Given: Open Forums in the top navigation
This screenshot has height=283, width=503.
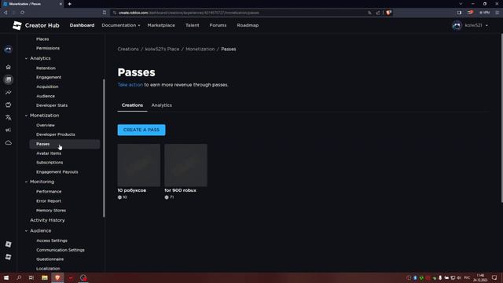Looking at the screenshot, I should point(218,25).
